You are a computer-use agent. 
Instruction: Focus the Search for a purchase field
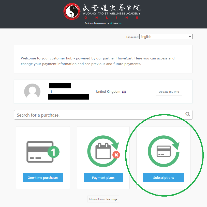pos(103,115)
